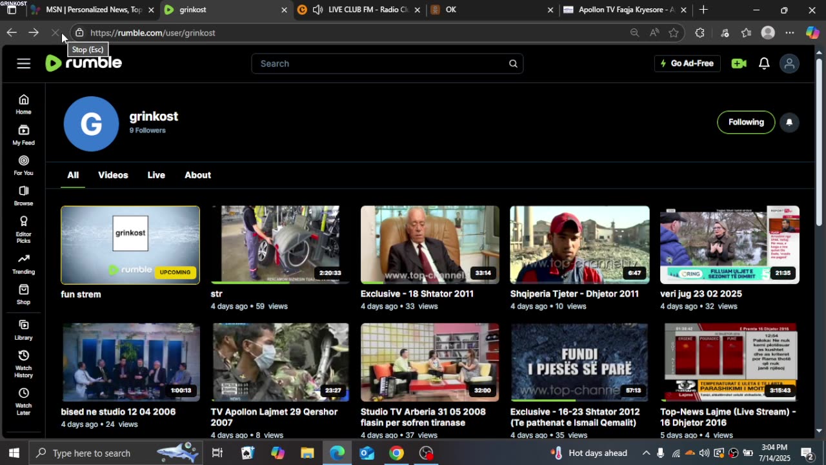826x465 pixels.
Task: Open Edge settings and more menu
Action: (x=790, y=32)
